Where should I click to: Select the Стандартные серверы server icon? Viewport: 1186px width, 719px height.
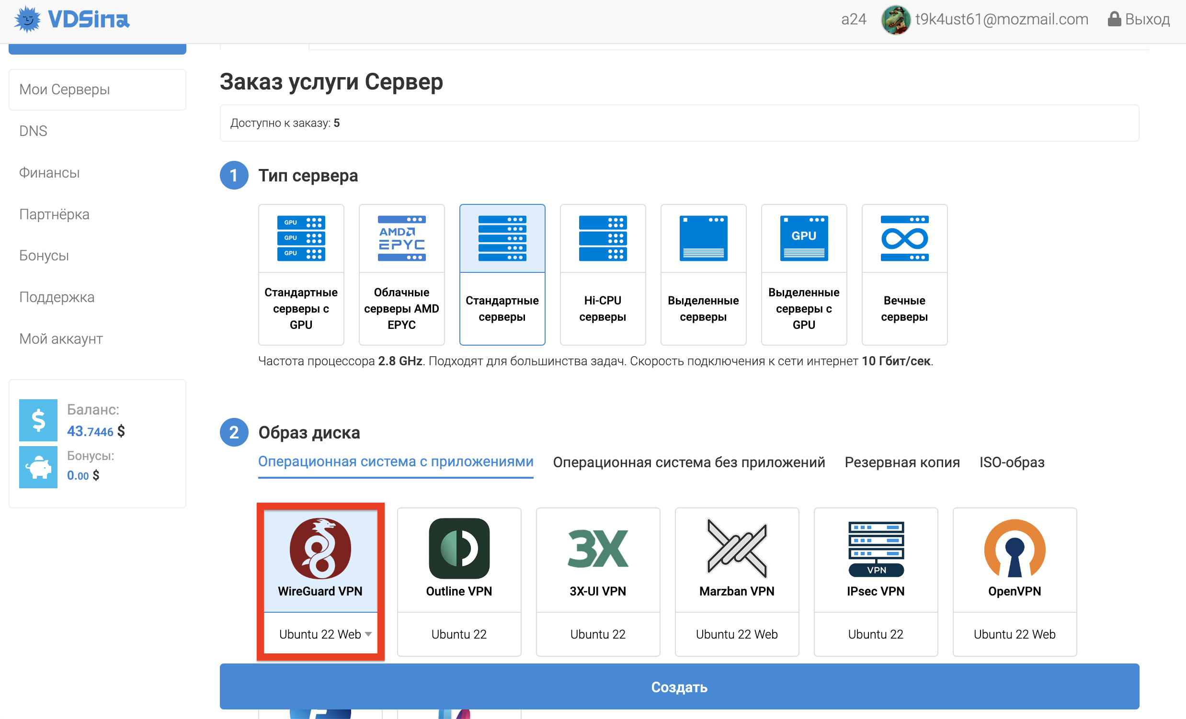502,238
